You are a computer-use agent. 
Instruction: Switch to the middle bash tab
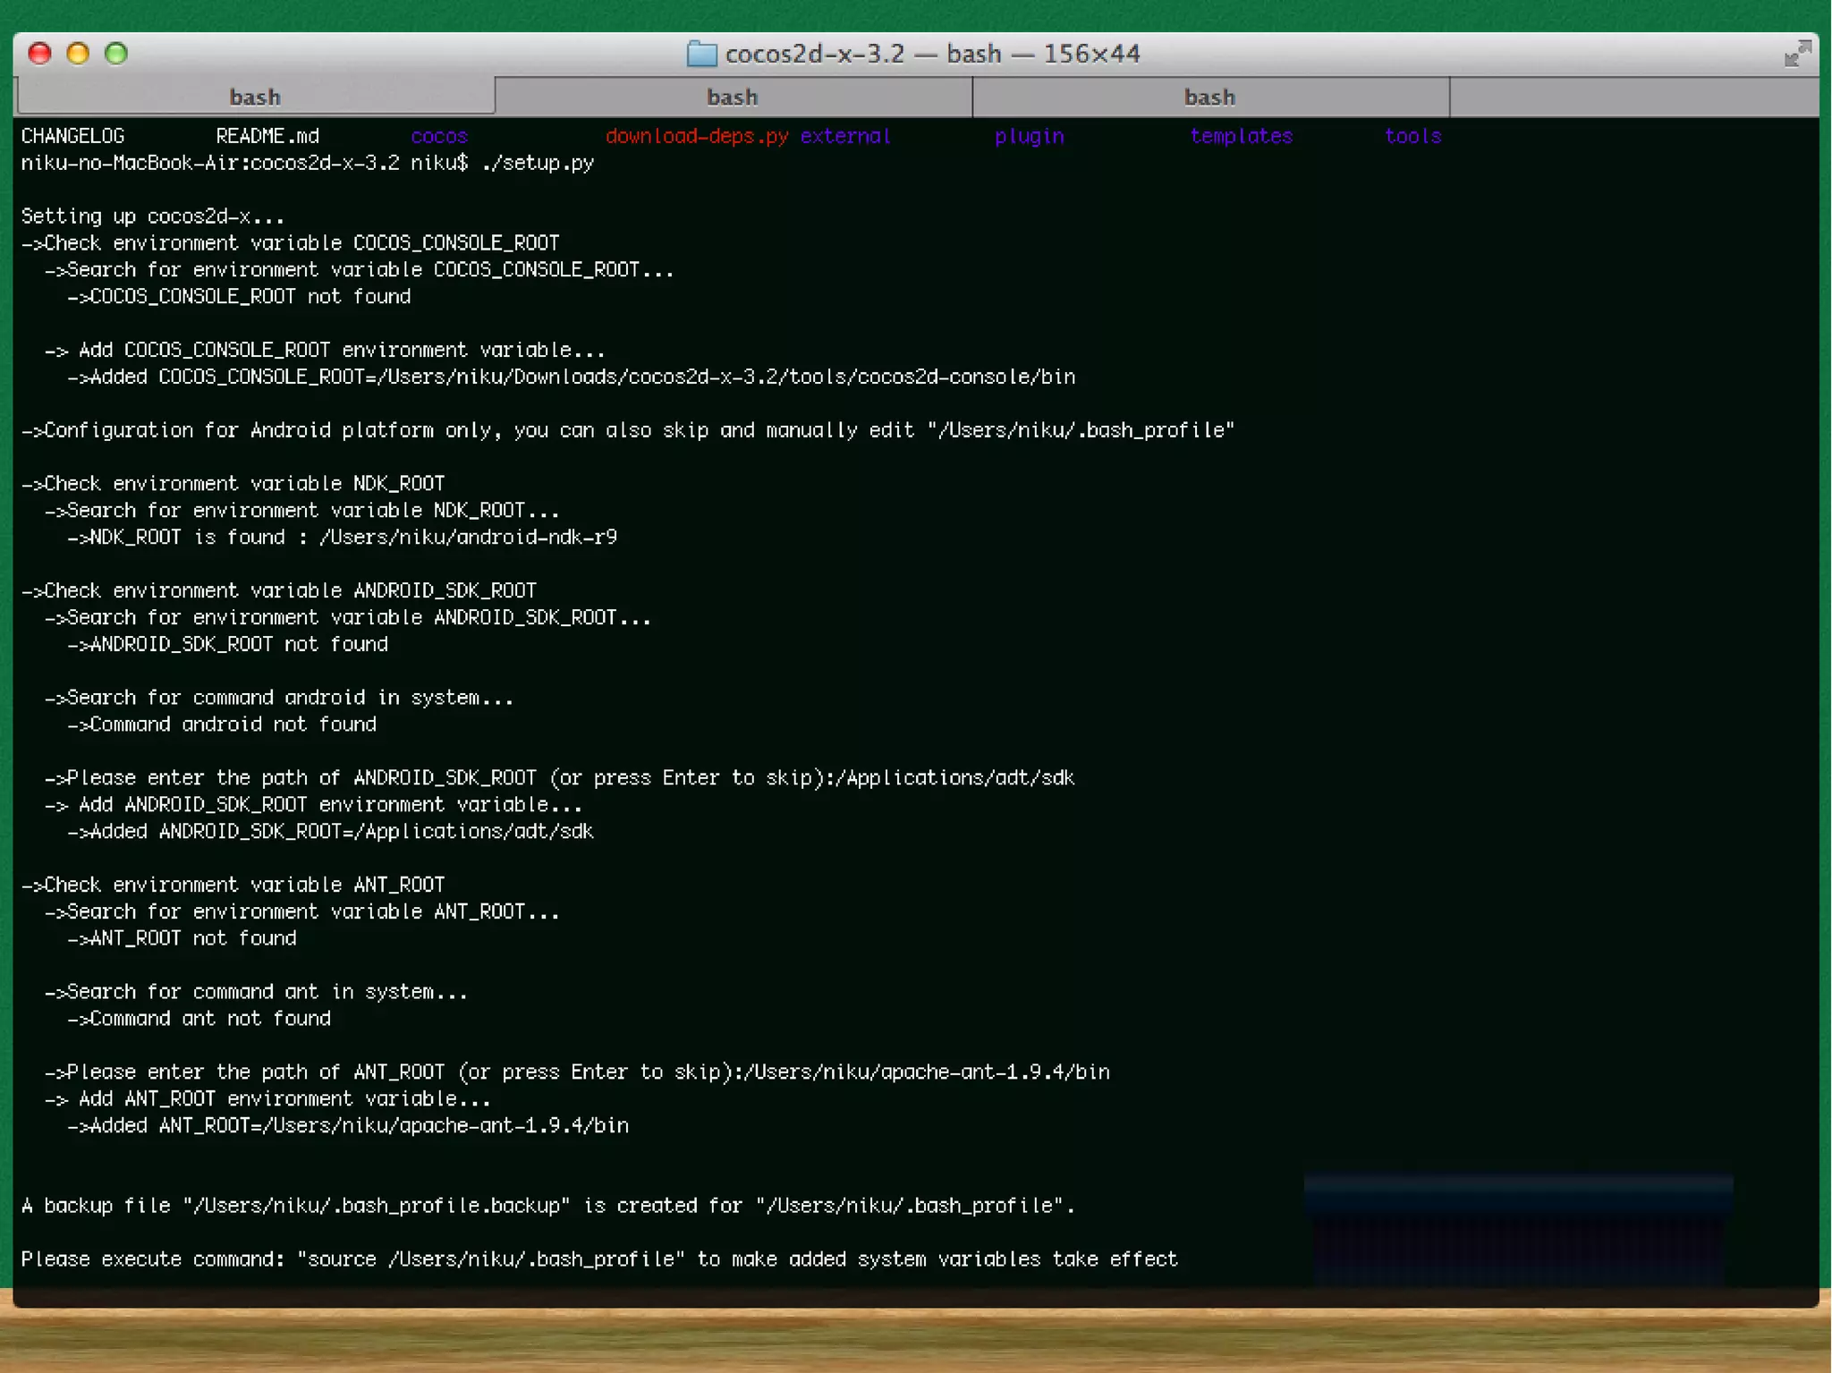pyautogui.click(x=733, y=97)
